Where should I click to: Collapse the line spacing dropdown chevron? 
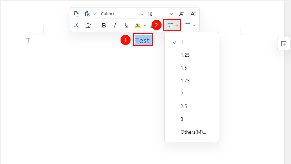pyautogui.click(x=177, y=25)
